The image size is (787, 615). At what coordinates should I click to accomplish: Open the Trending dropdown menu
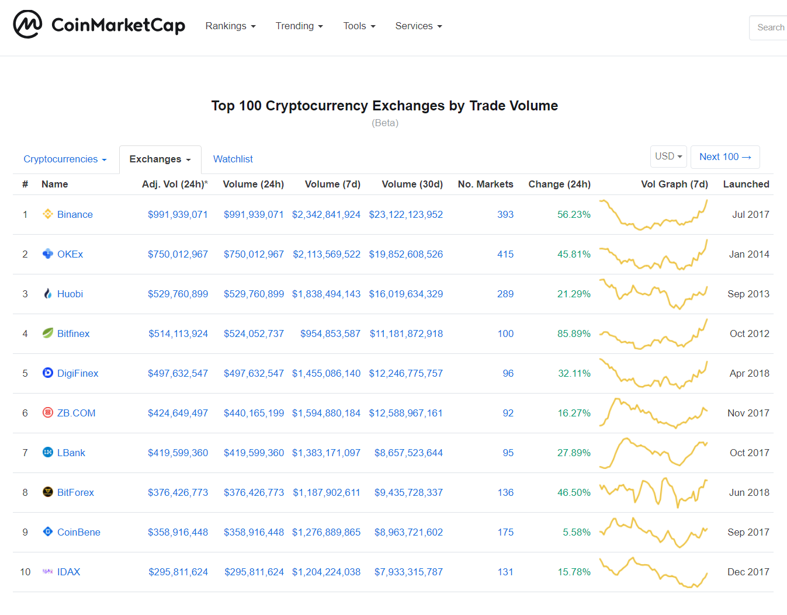pyautogui.click(x=299, y=26)
